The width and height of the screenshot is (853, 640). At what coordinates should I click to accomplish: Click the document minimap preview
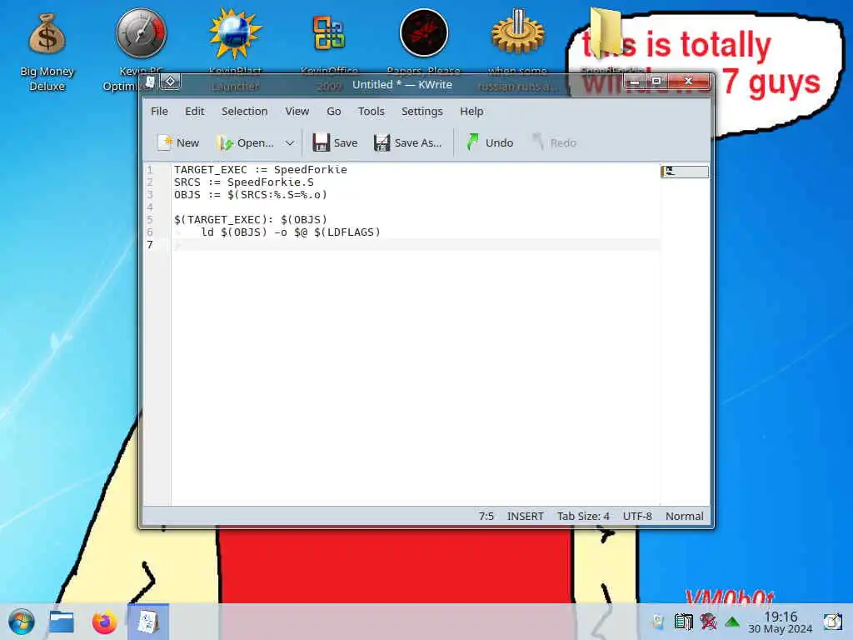coord(685,172)
